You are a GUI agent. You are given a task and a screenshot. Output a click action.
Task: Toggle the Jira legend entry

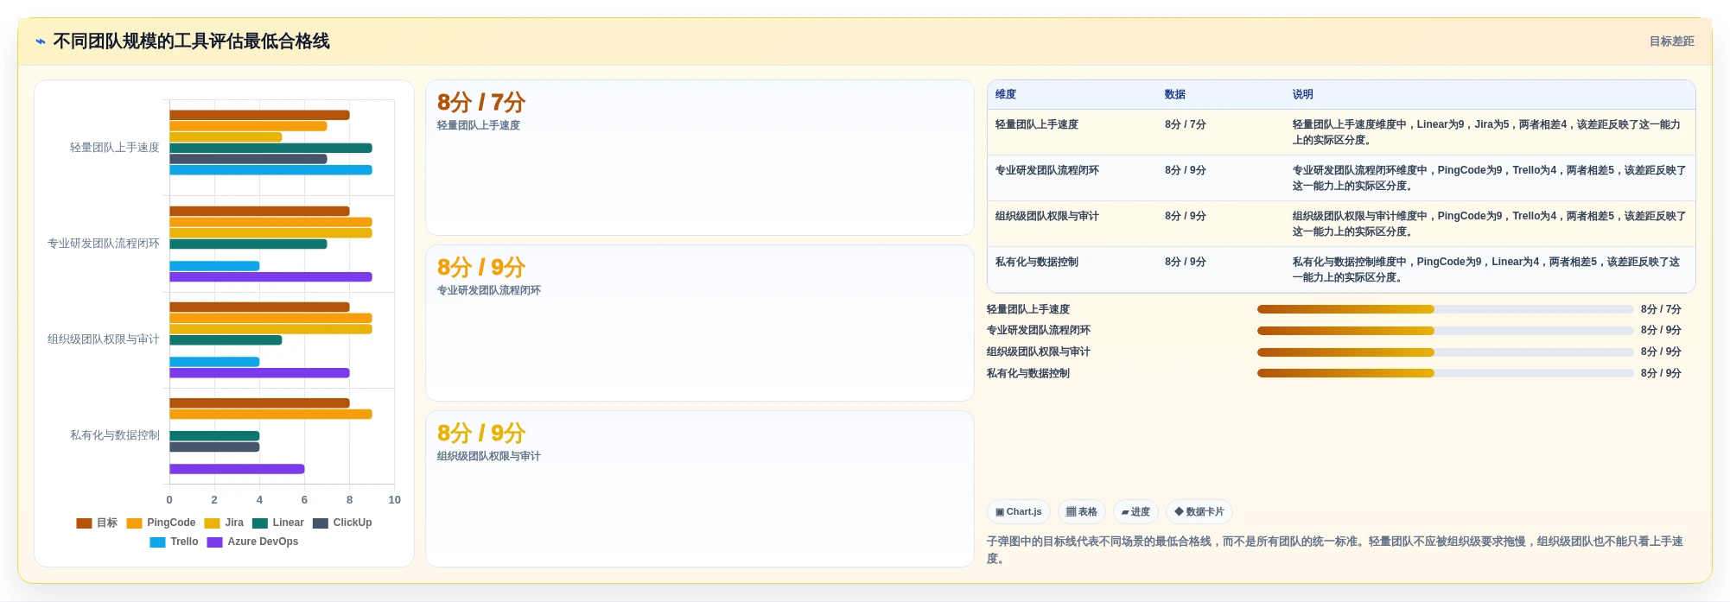point(224,523)
